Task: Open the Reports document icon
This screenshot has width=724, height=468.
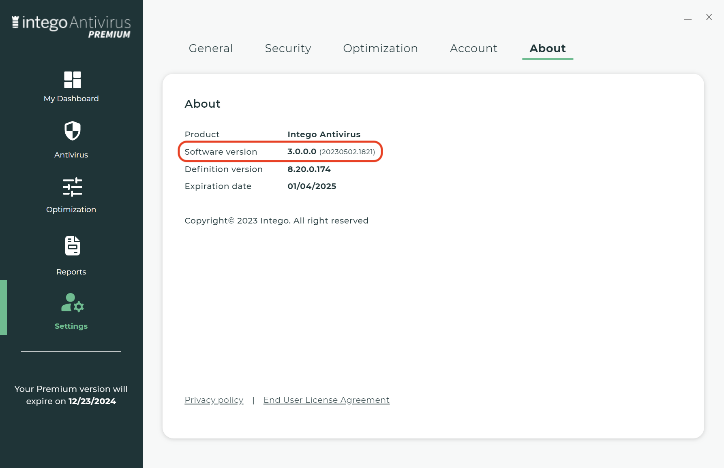Action: [73, 246]
